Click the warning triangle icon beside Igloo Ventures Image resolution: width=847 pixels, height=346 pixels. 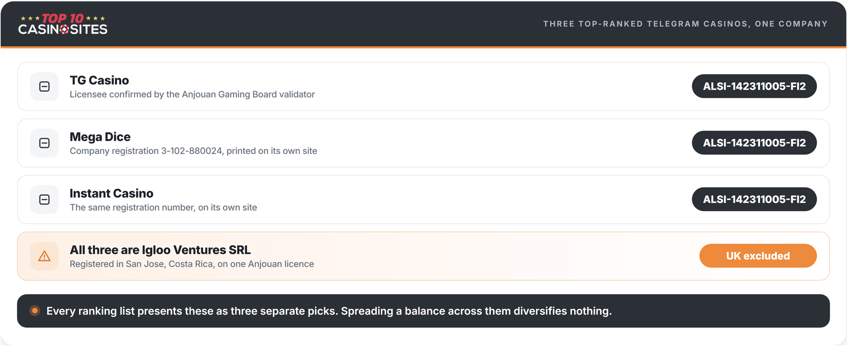point(44,256)
